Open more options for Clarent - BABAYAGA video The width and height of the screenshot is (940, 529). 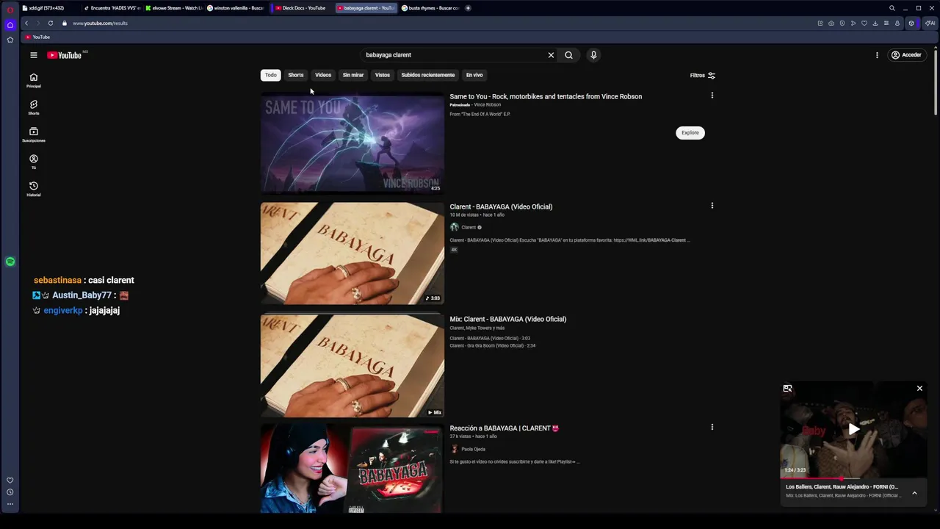[712, 206]
